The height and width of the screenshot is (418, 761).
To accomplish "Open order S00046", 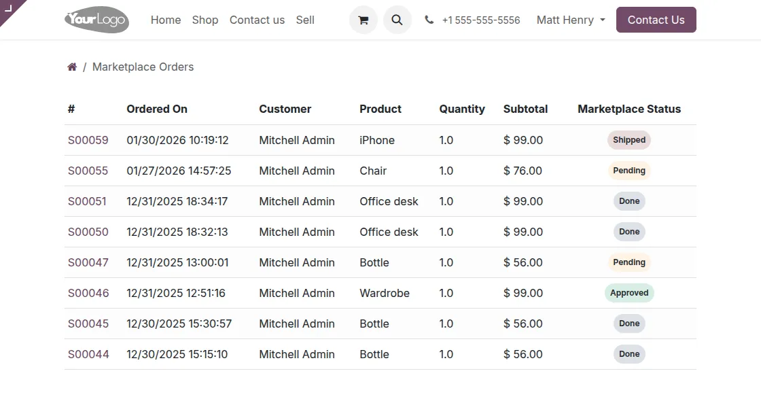I will coord(88,293).
